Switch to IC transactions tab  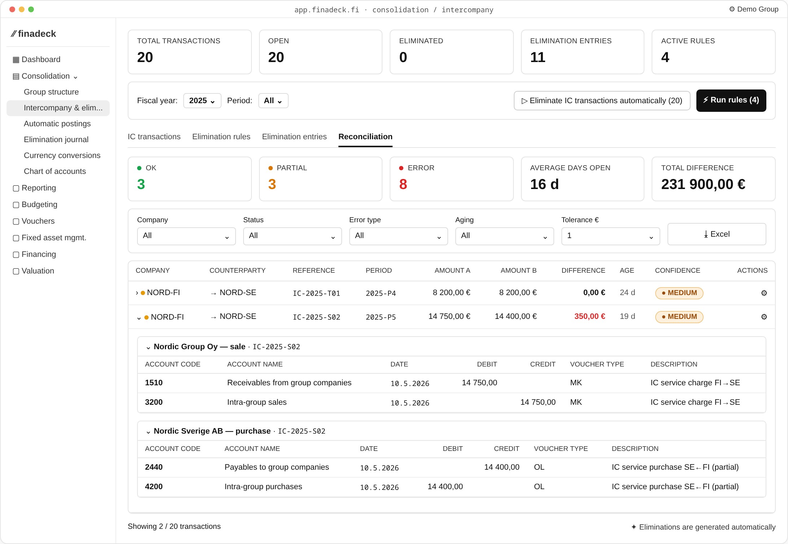click(154, 137)
